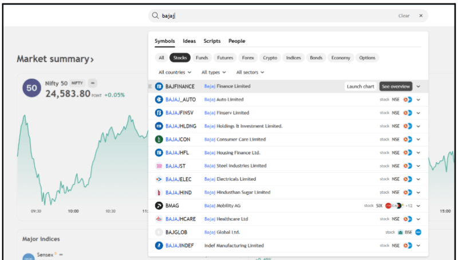Click Bajaj Hindusthan Sugar Limited text
This screenshot has width=458, height=260.
[x=238, y=192]
